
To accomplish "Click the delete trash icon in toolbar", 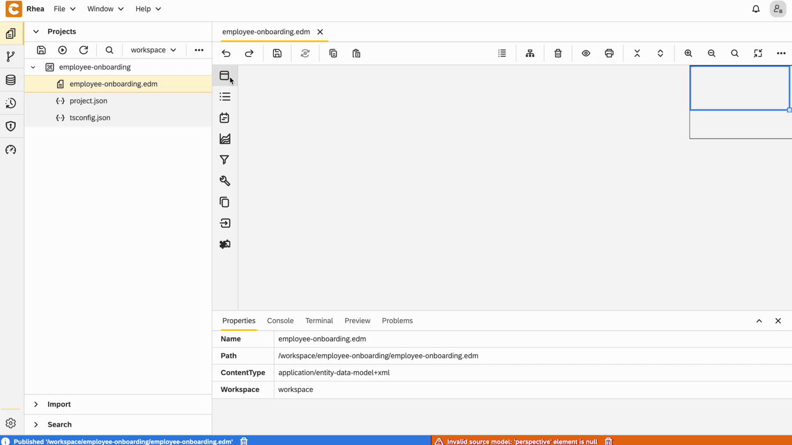I will point(558,53).
